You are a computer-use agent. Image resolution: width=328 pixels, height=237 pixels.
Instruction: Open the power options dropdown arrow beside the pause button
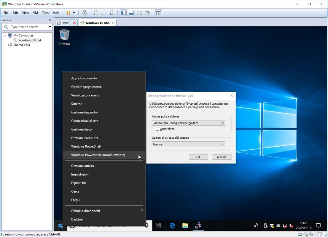74,13
